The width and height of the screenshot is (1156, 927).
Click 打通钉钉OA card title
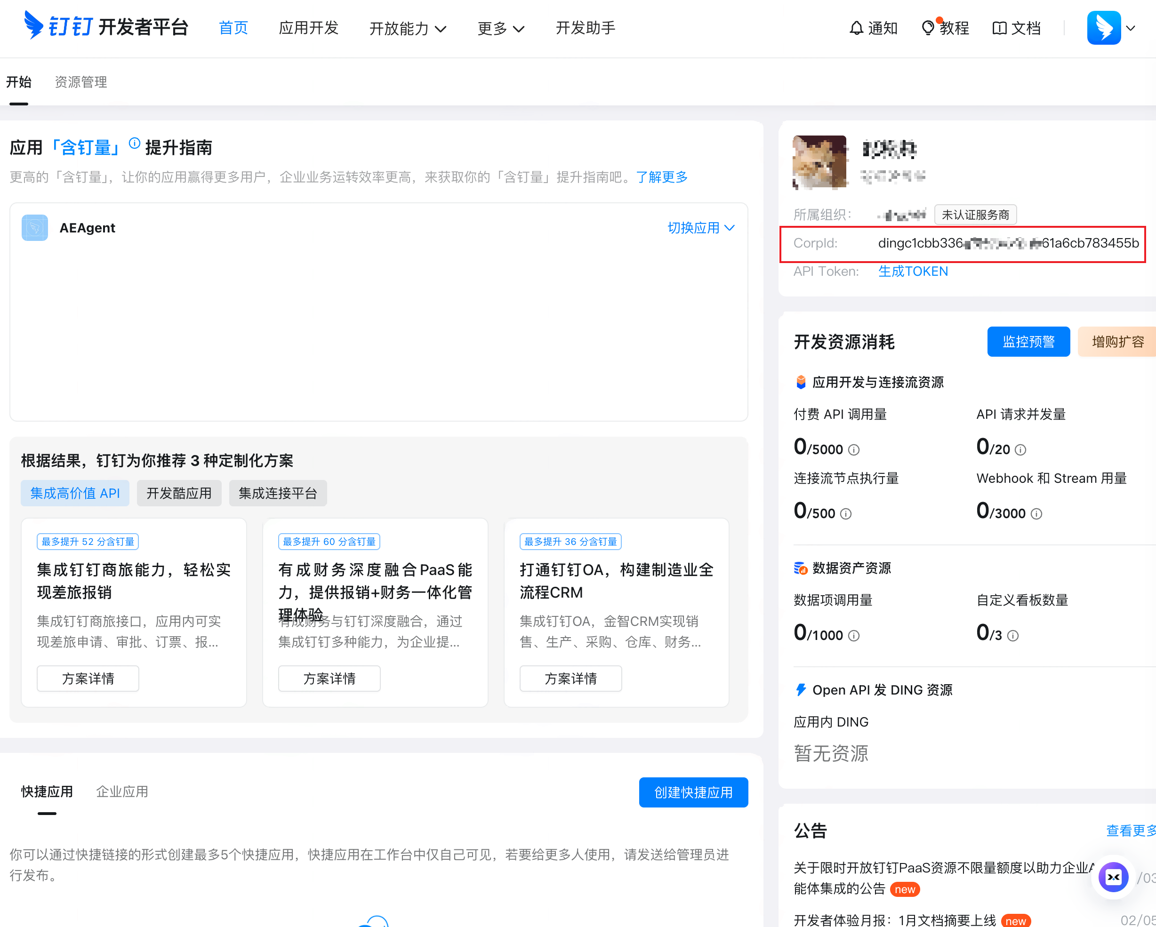[x=617, y=581]
